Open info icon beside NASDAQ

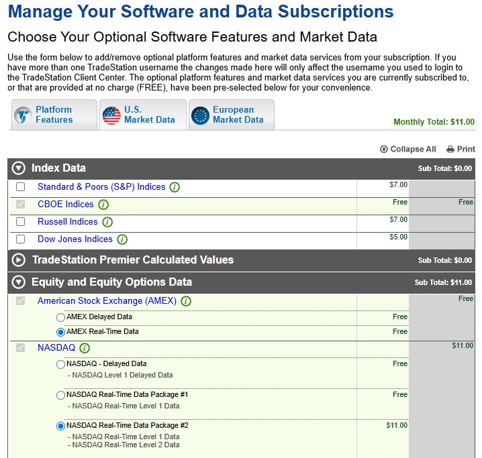pyautogui.click(x=85, y=348)
